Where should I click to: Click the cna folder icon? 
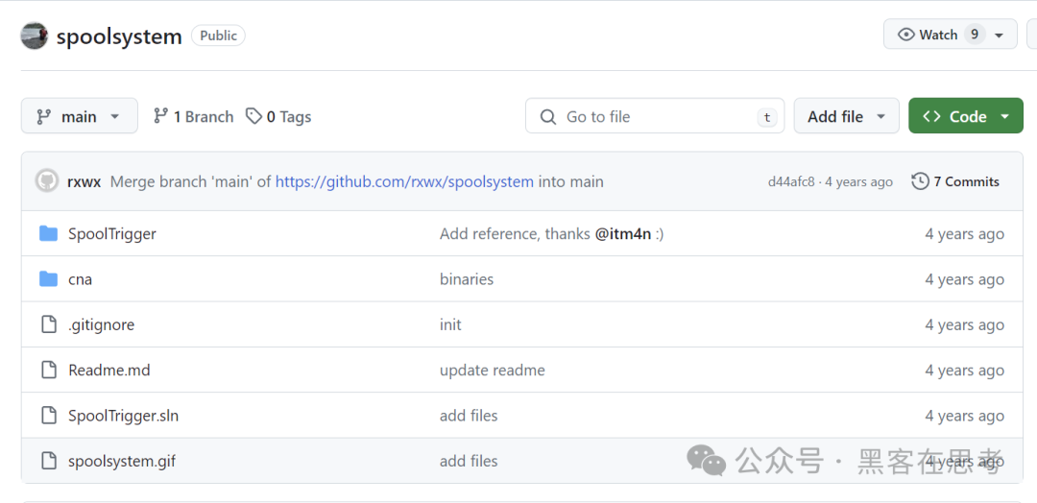point(48,279)
